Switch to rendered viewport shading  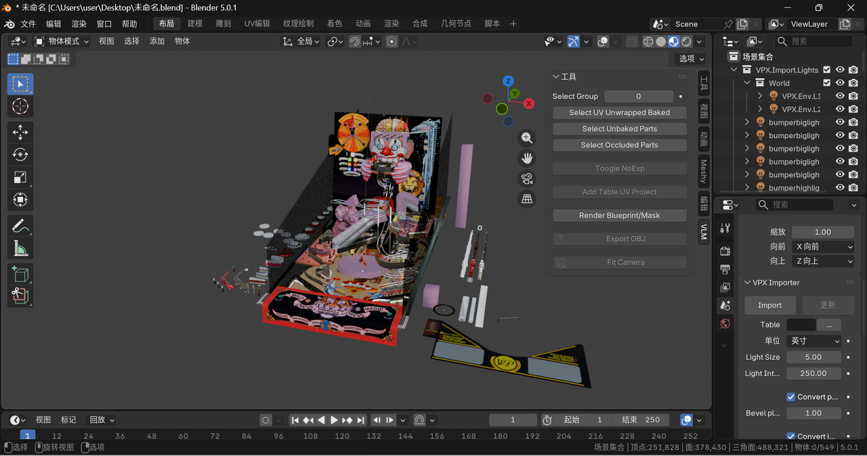coord(687,41)
